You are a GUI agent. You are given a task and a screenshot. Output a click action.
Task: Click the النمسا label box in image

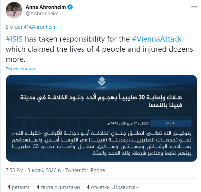171,123
